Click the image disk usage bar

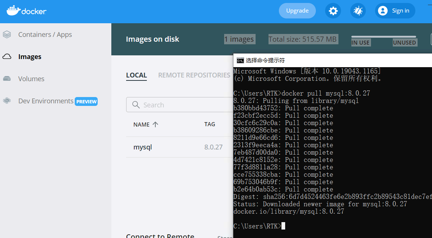point(384,37)
